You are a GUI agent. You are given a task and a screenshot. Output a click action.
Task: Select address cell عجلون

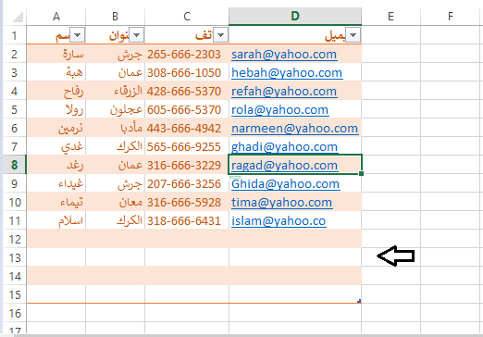coord(115,110)
